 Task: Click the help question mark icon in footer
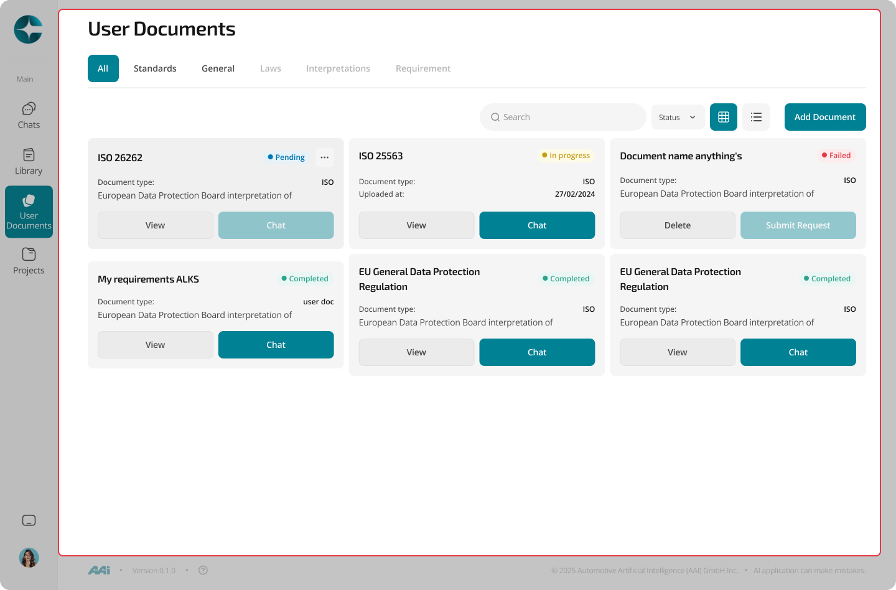pos(203,570)
